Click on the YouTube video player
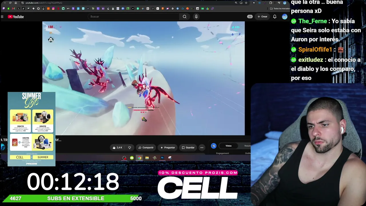This screenshot has height=206, width=366. click(x=144, y=78)
